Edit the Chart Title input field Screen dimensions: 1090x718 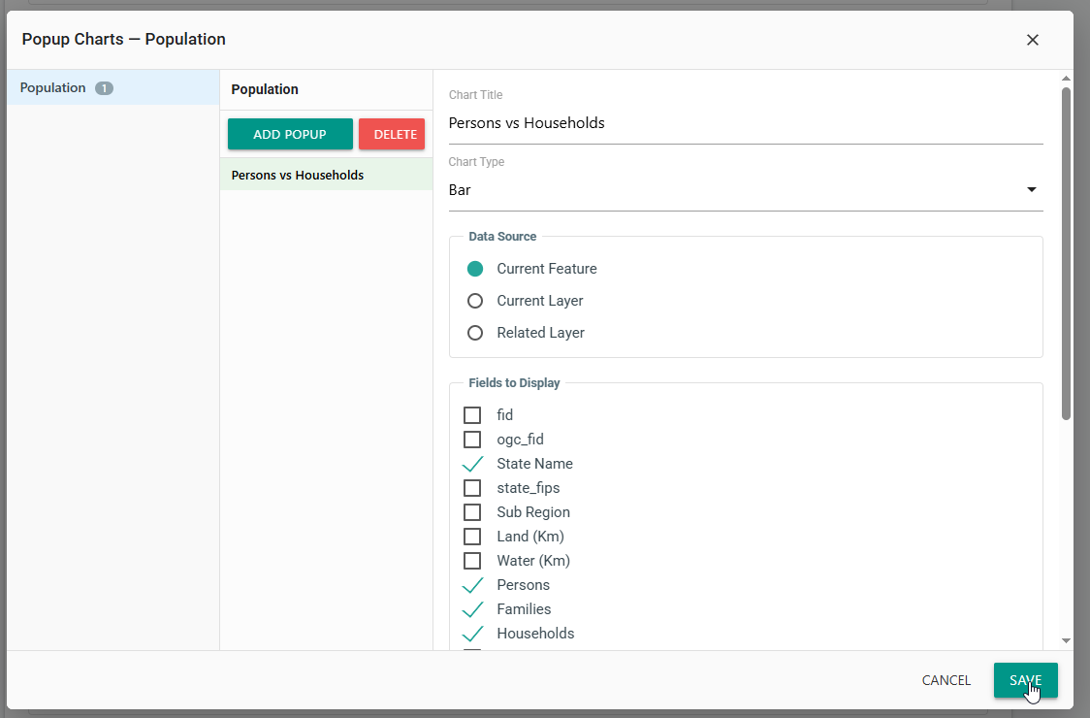[x=745, y=123]
